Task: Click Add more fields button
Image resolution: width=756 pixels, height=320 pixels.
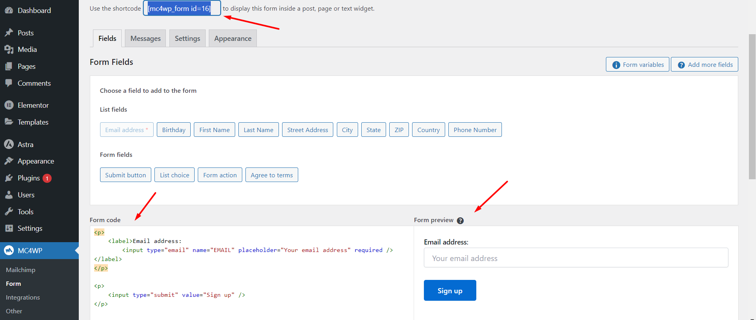Action: 704,64
